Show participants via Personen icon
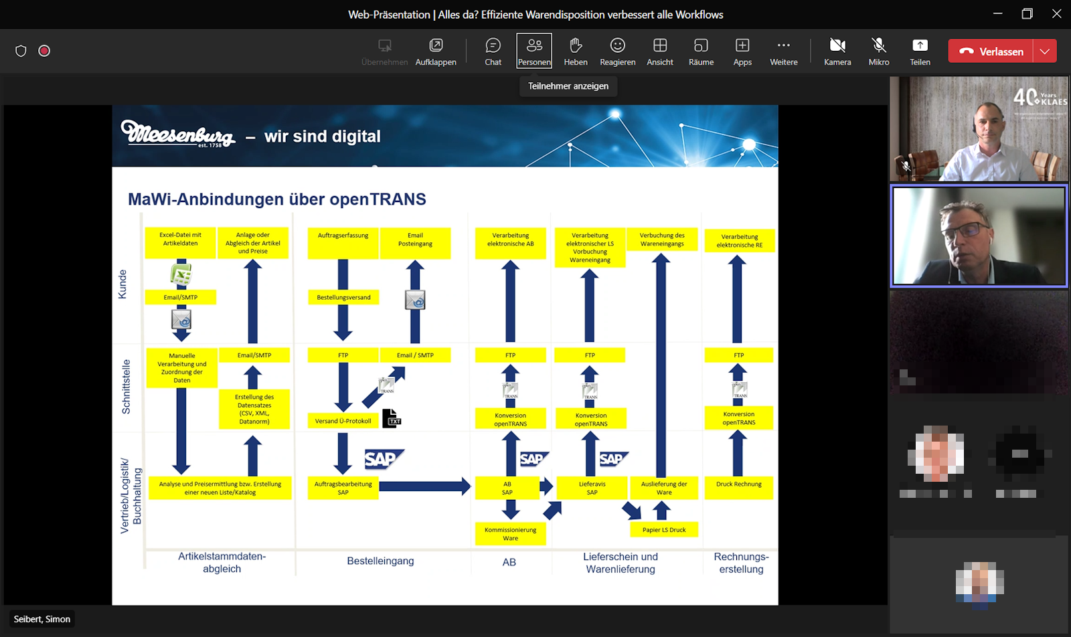The image size is (1071, 637). (534, 52)
